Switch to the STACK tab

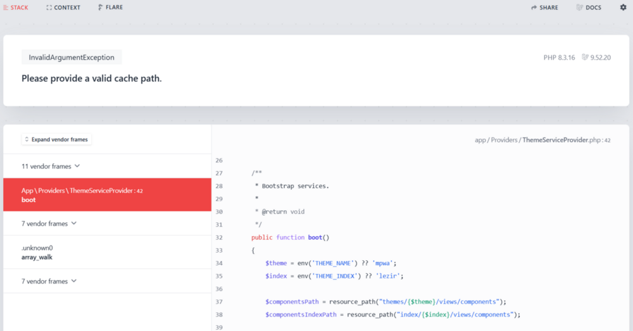[15, 8]
